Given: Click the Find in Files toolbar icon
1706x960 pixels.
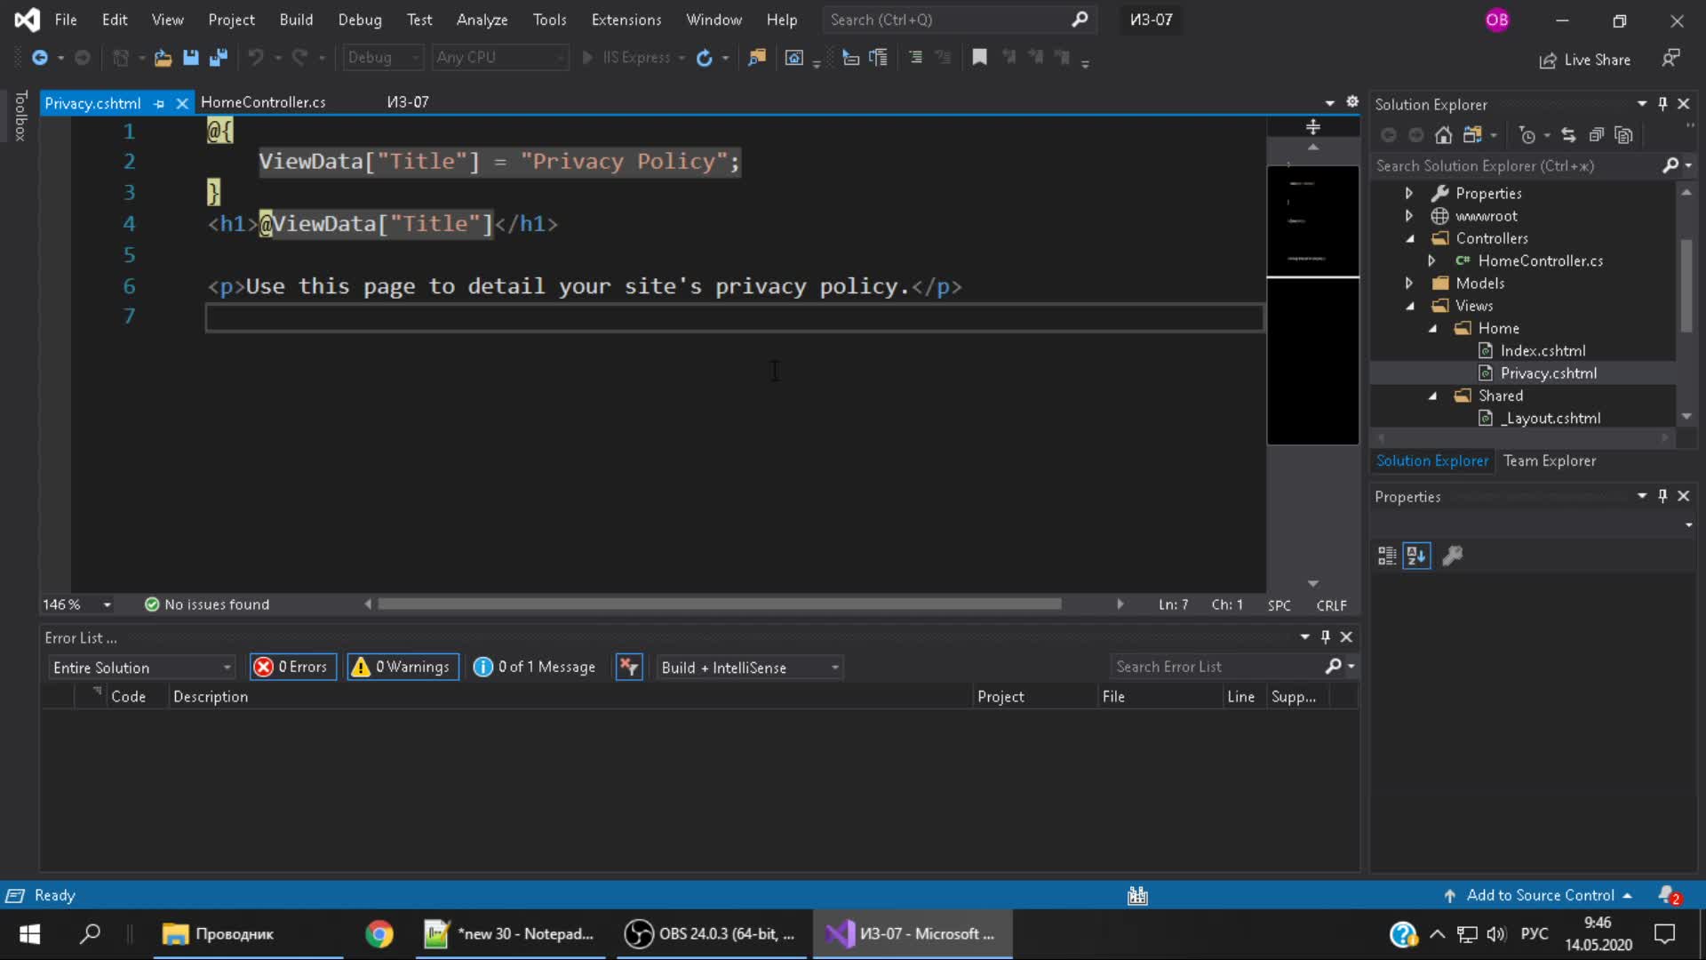Looking at the screenshot, I should click(x=757, y=58).
